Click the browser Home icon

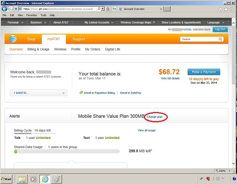click(220, 9)
